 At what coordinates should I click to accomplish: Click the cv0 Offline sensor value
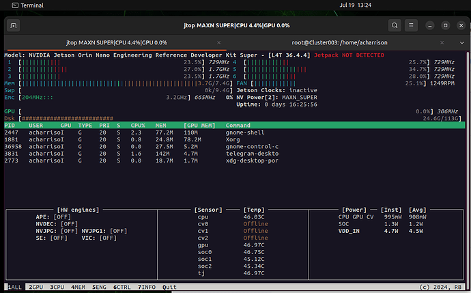(x=255, y=224)
